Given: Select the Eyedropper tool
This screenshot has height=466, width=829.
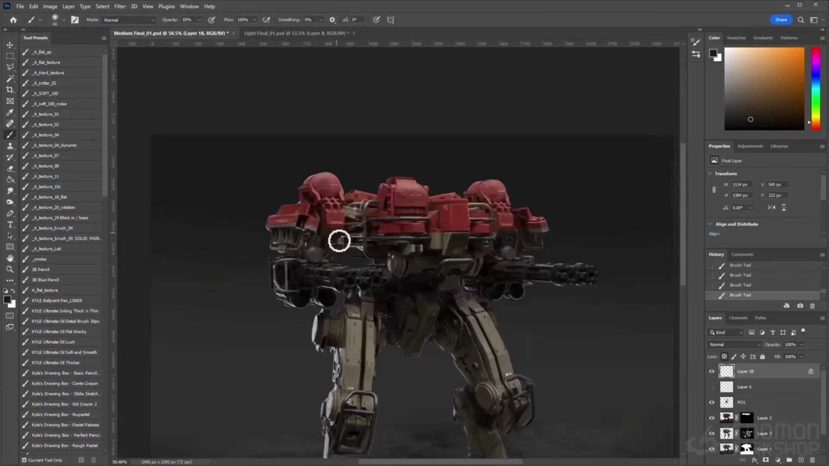Looking at the screenshot, I should [x=9, y=112].
